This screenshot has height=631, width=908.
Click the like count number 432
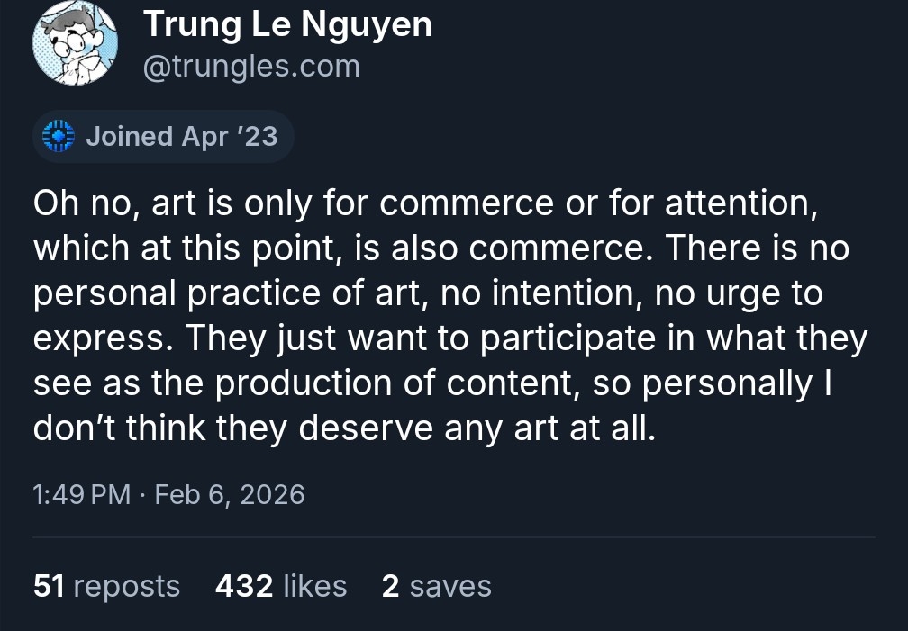click(244, 586)
